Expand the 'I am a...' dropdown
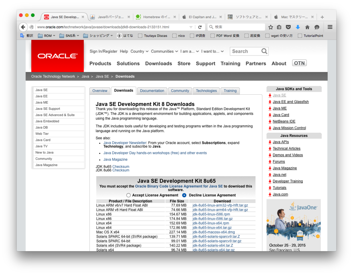Viewport: 353px width, 275px height. pos(190,51)
